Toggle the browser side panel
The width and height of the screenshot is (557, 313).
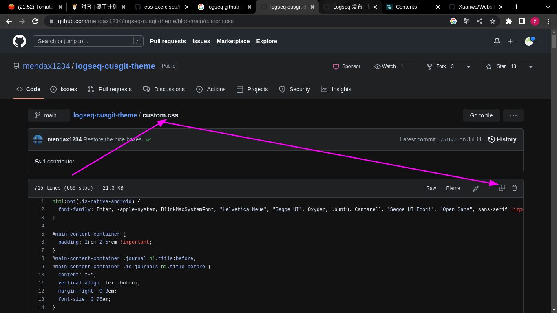point(522,21)
